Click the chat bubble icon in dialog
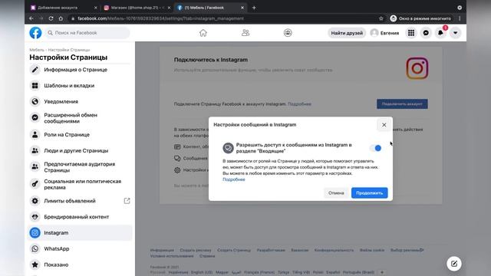Screen dimensions: 491x276 point(229,148)
